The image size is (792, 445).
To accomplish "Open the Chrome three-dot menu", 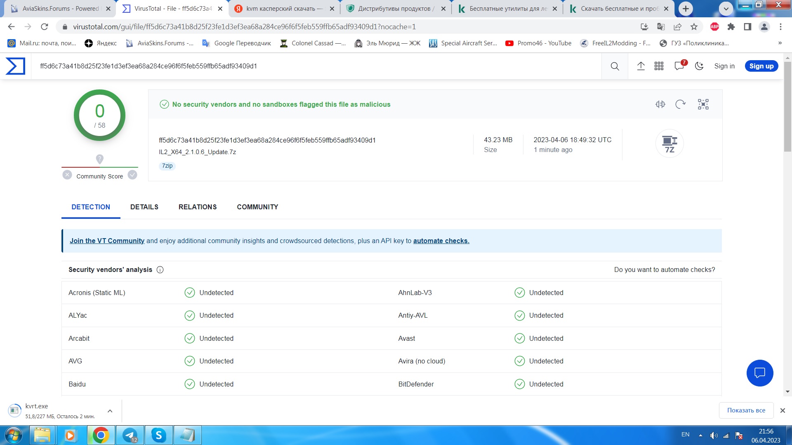I will [780, 27].
